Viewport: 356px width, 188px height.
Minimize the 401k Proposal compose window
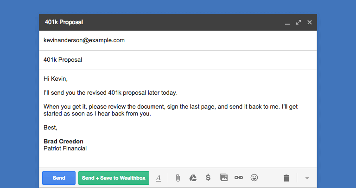pos(287,24)
